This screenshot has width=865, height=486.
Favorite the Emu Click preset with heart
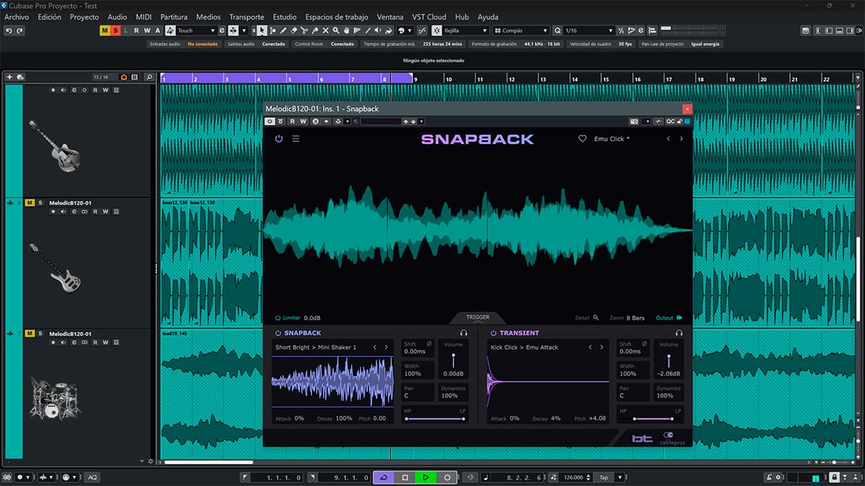(582, 138)
